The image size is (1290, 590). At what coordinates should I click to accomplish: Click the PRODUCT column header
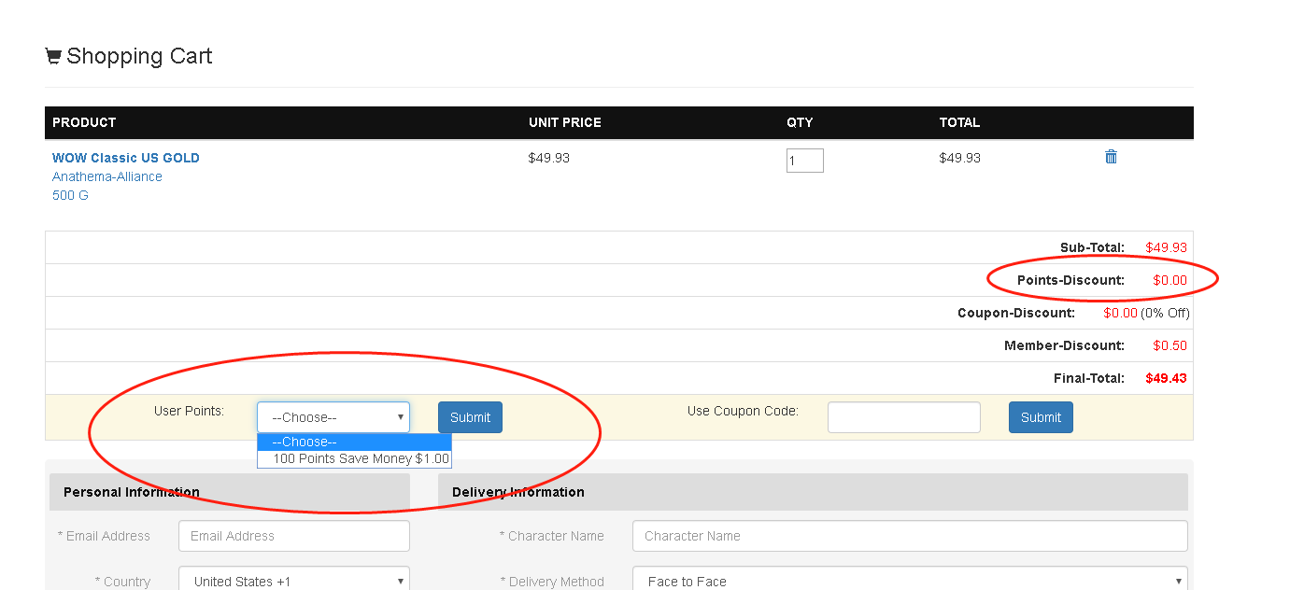click(x=84, y=122)
